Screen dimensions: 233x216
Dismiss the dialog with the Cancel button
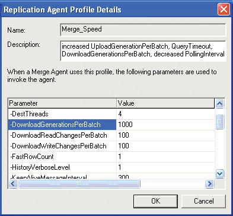click(x=203, y=201)
